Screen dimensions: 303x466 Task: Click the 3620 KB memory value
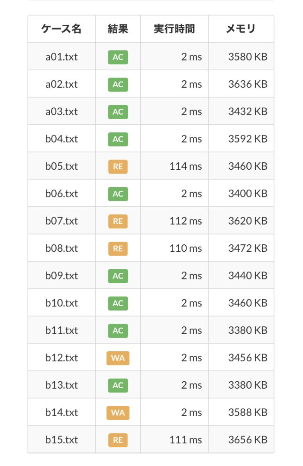248,221
